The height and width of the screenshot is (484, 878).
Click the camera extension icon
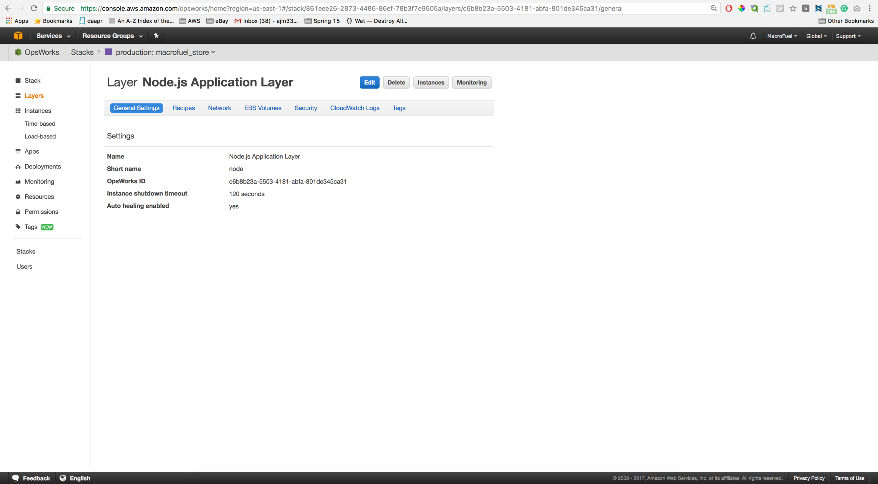[x=857, y=8]
